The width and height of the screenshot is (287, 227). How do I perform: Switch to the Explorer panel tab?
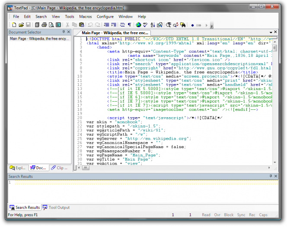(x=18, y=168)
